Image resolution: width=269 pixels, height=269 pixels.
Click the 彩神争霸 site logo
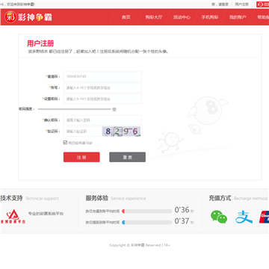pyautogui.click(x=28, y=17)
